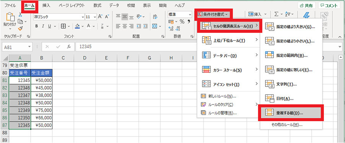Image resolution: width=345 pixels, height=143 pixels.
Task: Decrease font size with small A icon
Action: pos(107,16)
